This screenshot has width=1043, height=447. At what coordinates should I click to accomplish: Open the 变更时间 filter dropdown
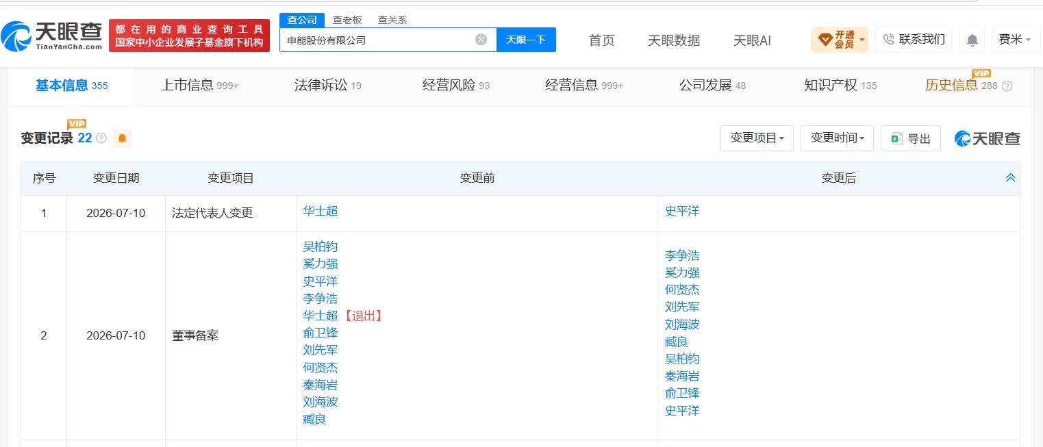[838, 138]
